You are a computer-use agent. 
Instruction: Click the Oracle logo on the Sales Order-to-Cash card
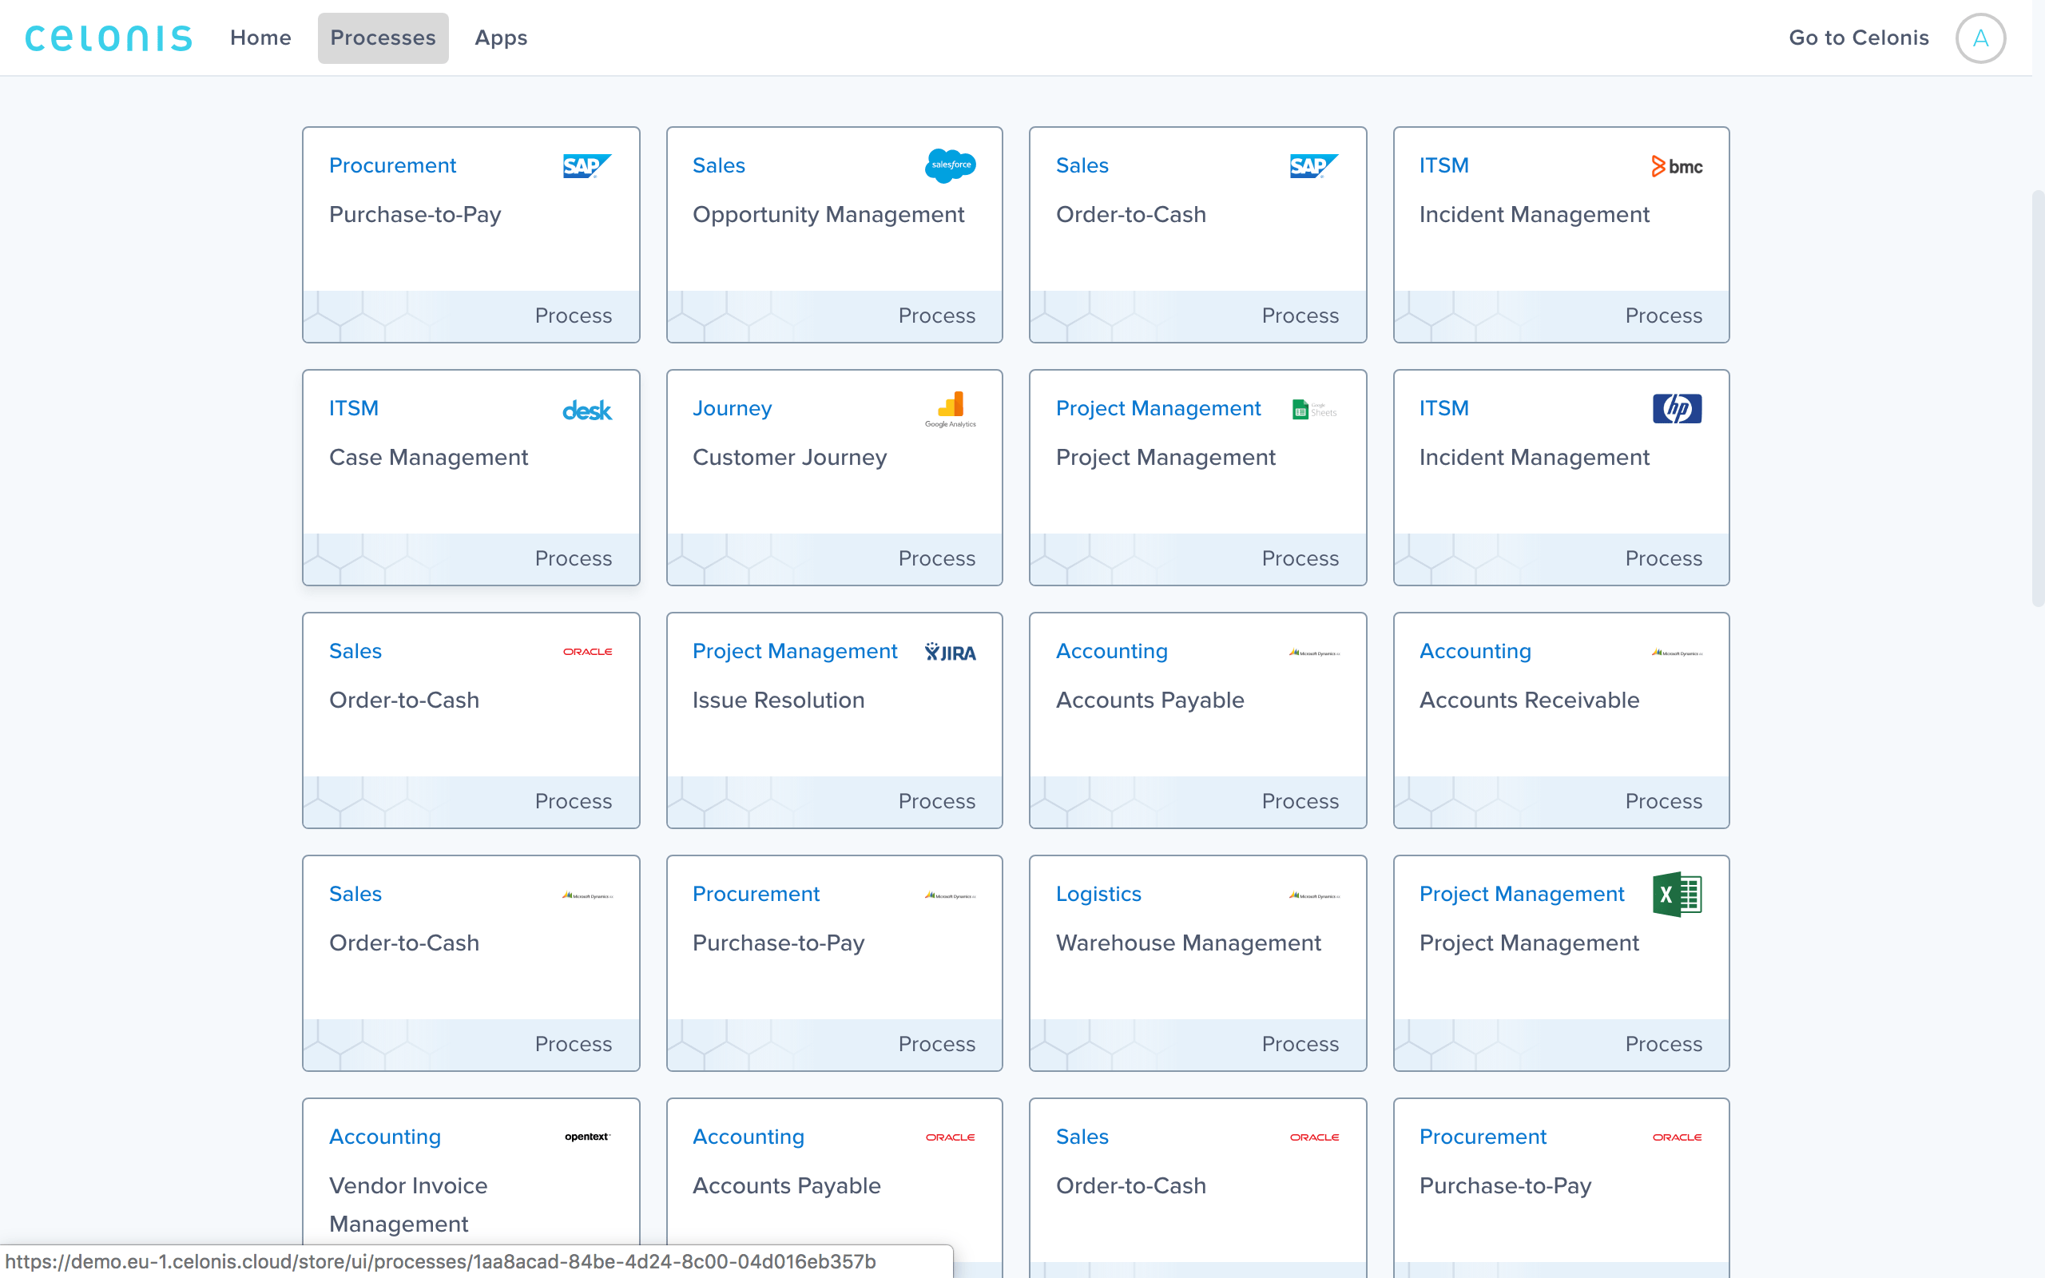[586, 652]
